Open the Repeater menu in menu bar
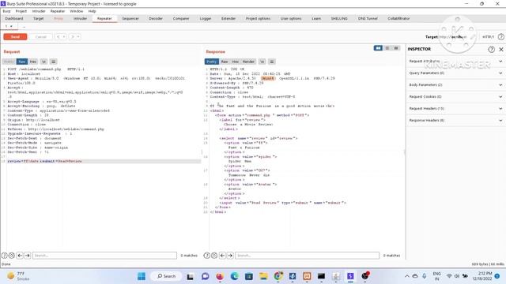This screenshot has height=284, width=506. coord(58,11)
